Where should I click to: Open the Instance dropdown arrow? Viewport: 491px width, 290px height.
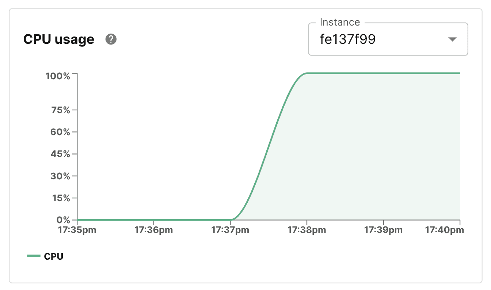tap(452, 39)
